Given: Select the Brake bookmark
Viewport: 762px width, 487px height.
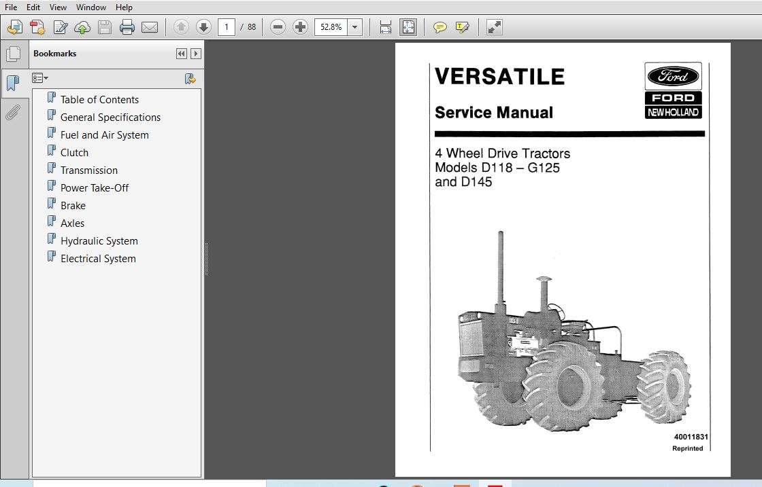Looking at the screenshot, I should [x=73, y=206].
